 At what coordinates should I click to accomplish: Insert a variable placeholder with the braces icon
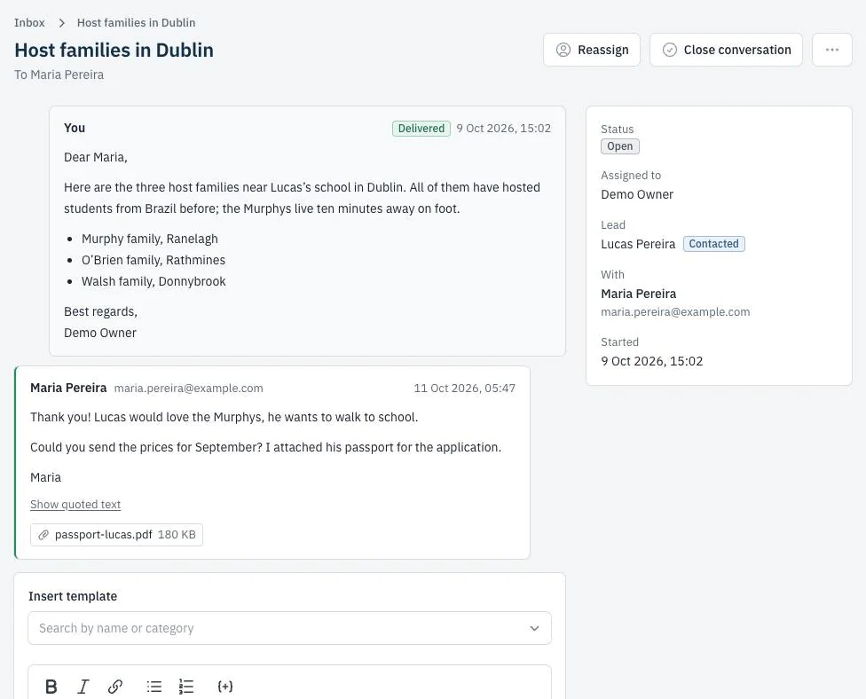pyautogui.click(x=225, y=687)
